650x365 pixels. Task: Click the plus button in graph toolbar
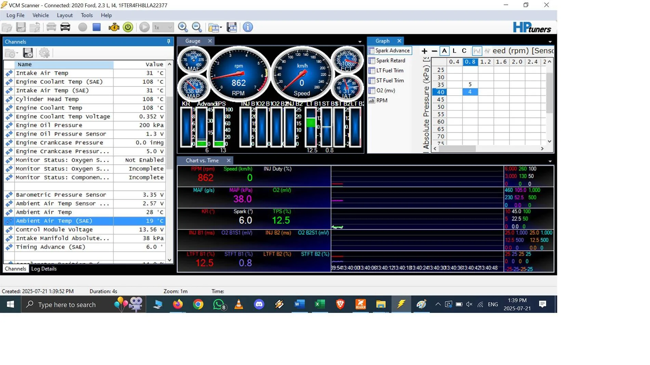(x=424, y=51)
